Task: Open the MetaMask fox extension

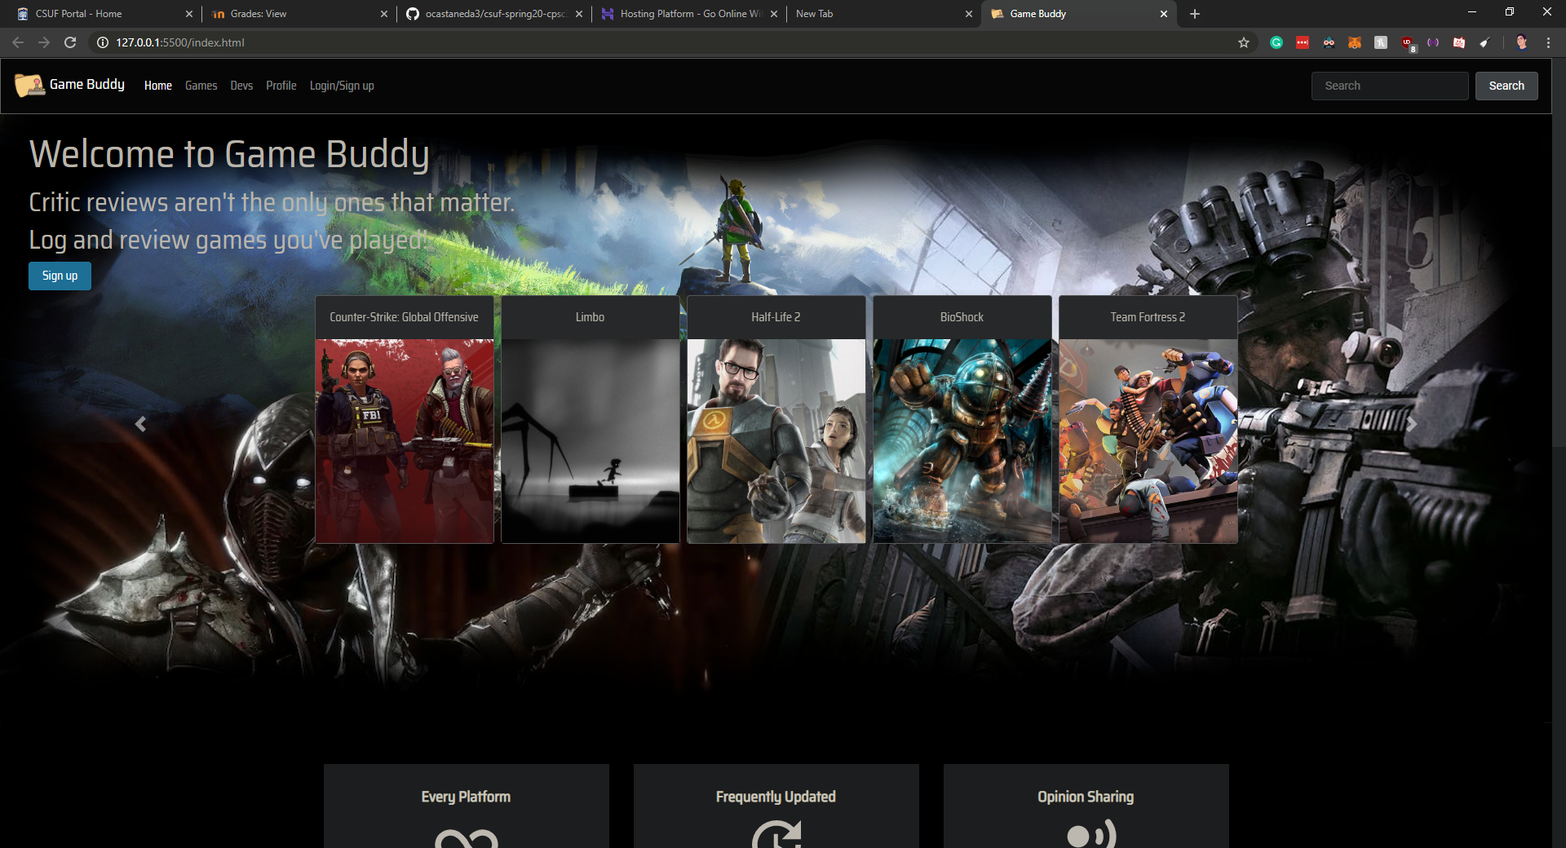Action: (1355, 42)
